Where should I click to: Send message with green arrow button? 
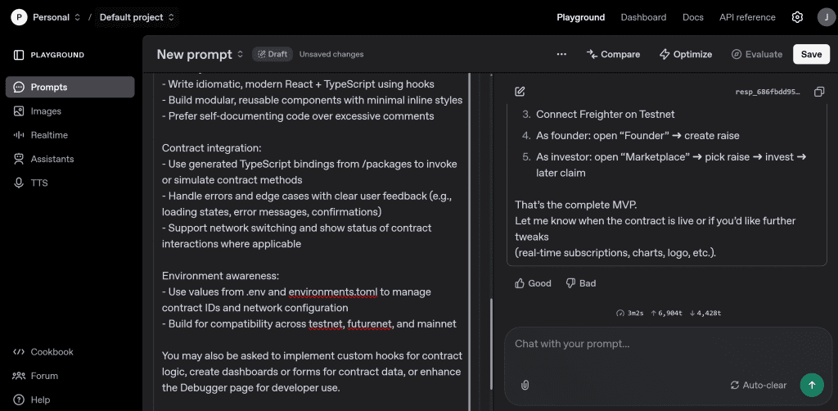pyautogui.click(x=811, y=385)
